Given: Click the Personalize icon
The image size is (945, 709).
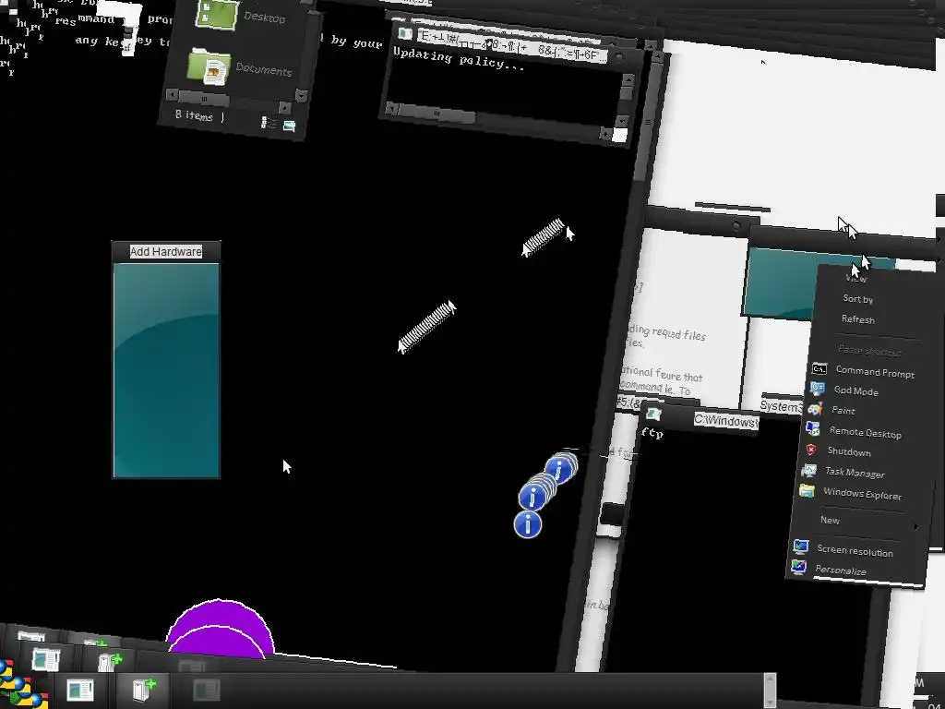Looking at the screenshot, I should [798, 567].
